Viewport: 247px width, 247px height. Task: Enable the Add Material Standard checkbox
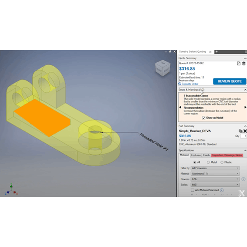pos(193,190)
